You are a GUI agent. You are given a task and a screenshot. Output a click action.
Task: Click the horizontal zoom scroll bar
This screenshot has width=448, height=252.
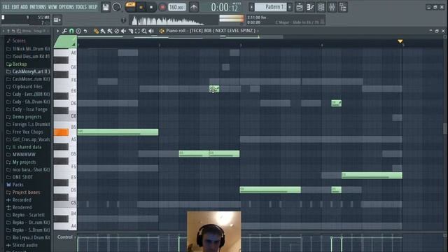tap(180, 36)
